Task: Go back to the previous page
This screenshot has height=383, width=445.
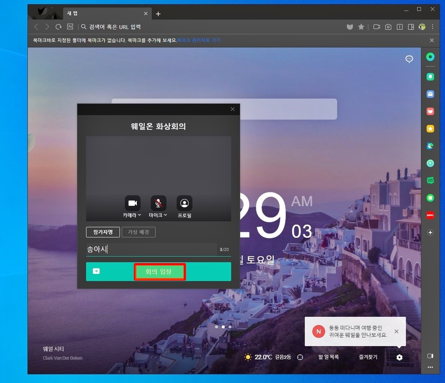Action: [x=36, y=27]
